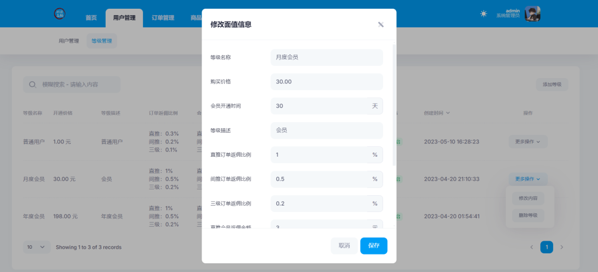This screenshot has height=272, width=598.
Task: Edit the 会员开通时间 field
Action: coord(319,106)
